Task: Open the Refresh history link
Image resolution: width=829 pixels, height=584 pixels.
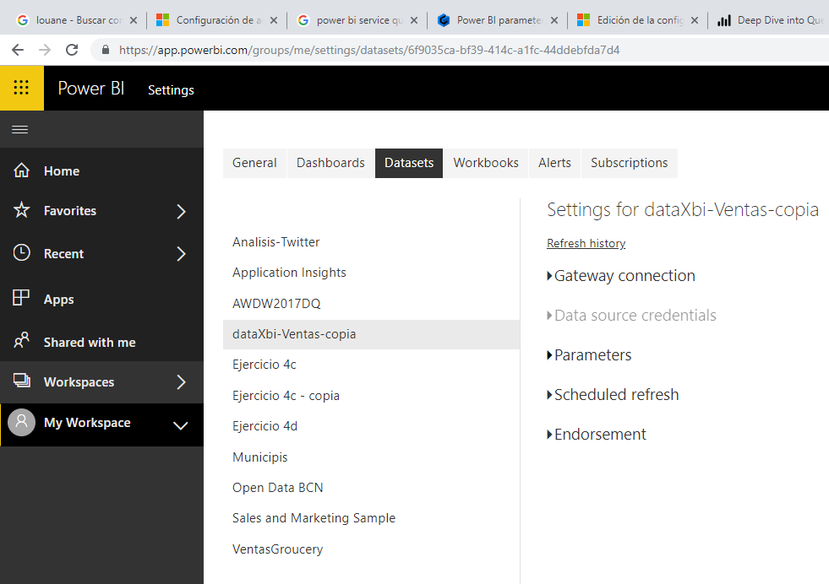Action: click(x=586, y=242)
